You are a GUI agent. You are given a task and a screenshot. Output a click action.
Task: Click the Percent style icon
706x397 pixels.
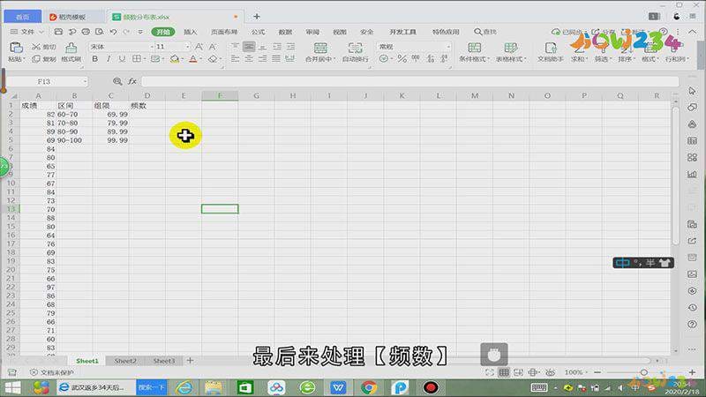pyautogui.click(x=402, y=59)
